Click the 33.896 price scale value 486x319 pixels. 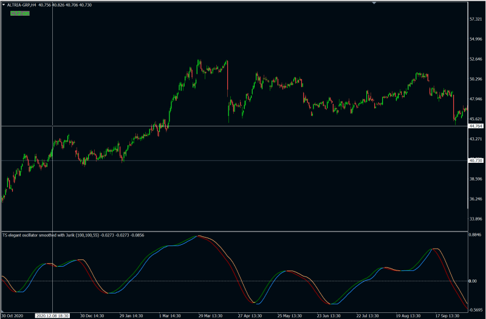476,219
